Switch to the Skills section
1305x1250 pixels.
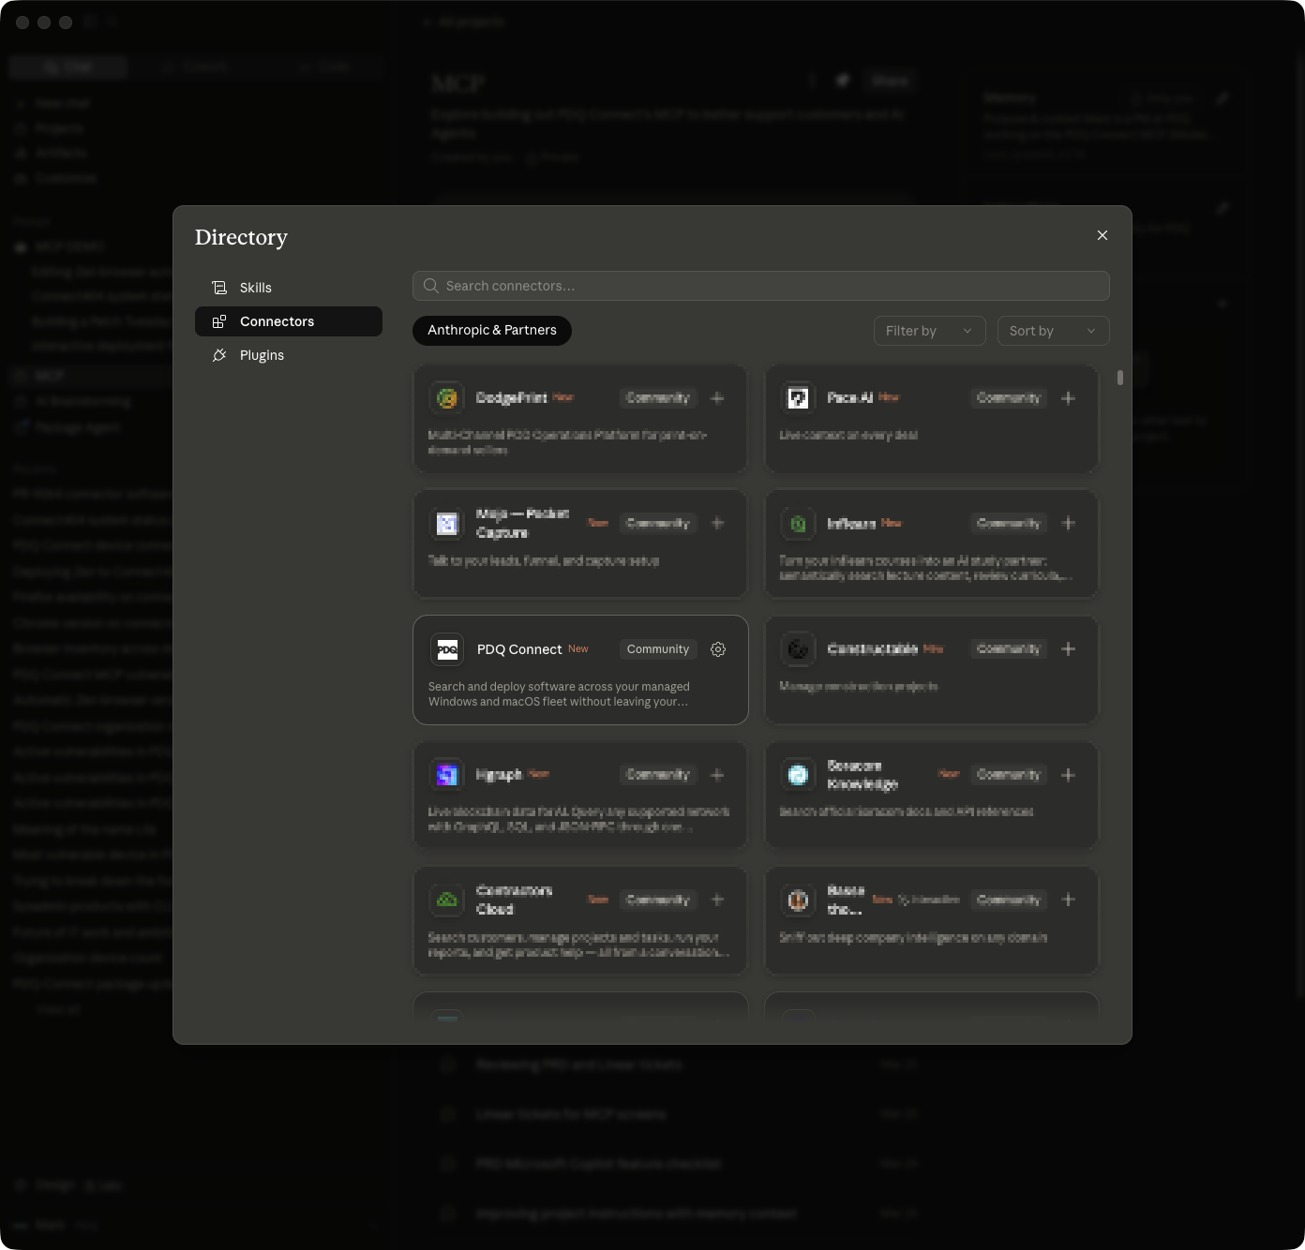[x=289, y=288]
